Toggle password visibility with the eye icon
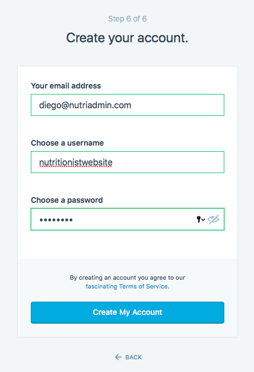 click(213, 219)
